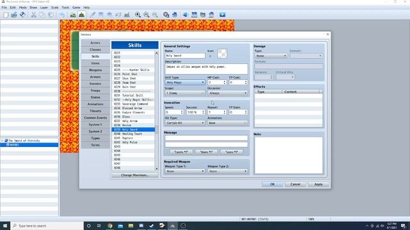Click the "casts *!" message button

click(181, 152)
